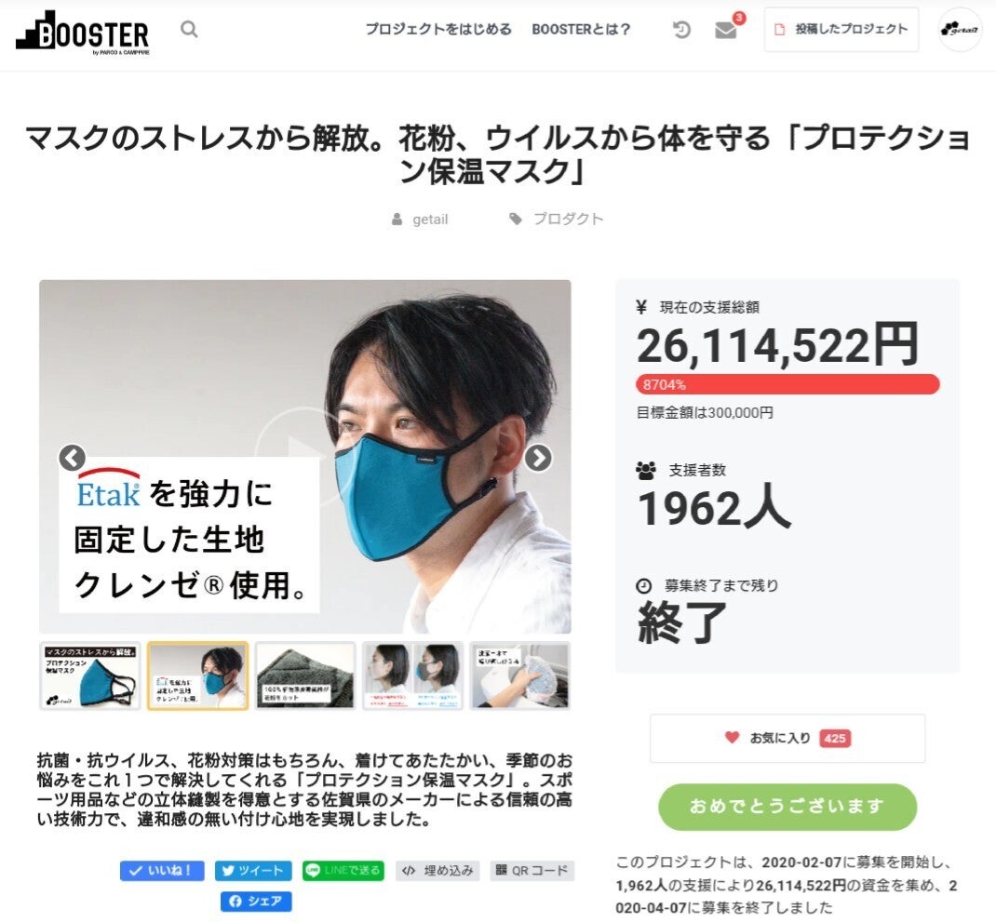Open BOOSTERとは？ menu item
Screen dimensions: 996x922
pos(581,29)
